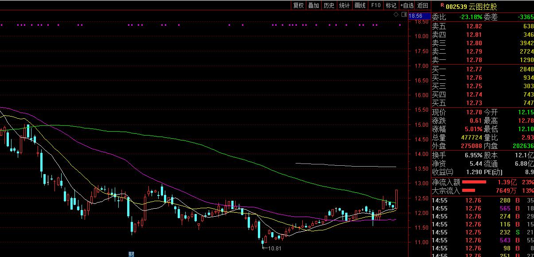The height and width of the screenshot is (257, 534).
Task: Click the 净流入额 red bar indicator
Action: coord(474,182)
